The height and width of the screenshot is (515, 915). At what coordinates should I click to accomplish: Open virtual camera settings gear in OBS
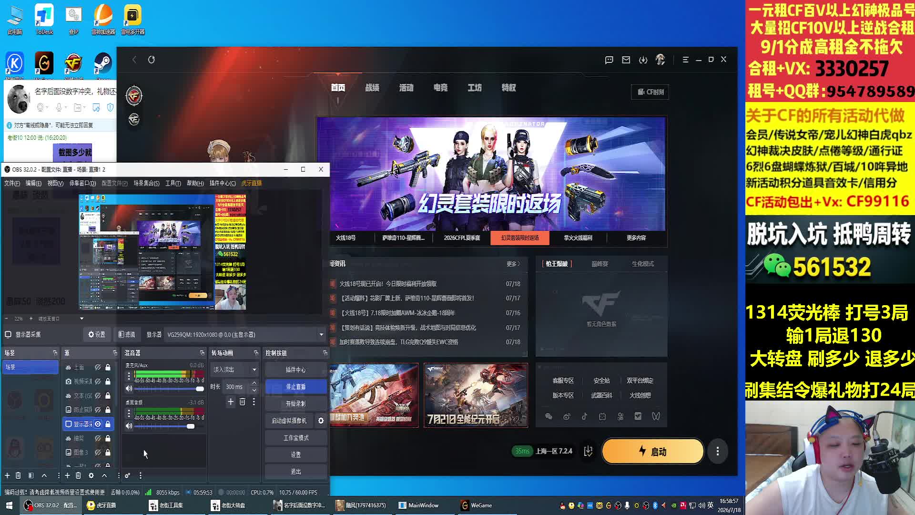coord(321,421)
